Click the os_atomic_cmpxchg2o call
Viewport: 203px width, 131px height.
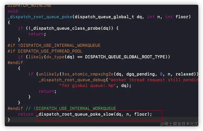pos(89,74)
